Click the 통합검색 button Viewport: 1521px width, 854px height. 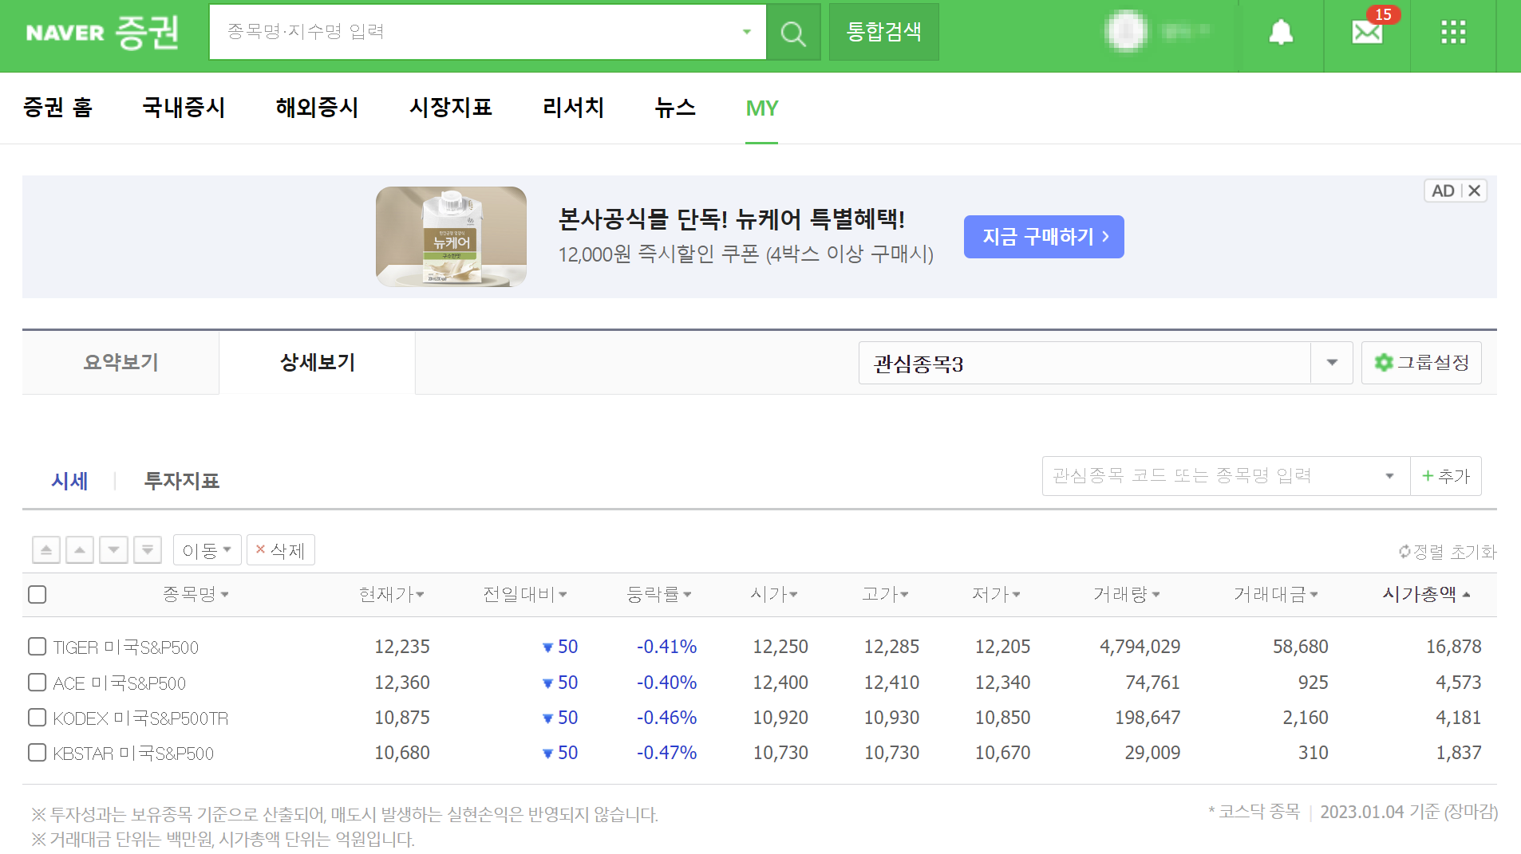point(883,32)
